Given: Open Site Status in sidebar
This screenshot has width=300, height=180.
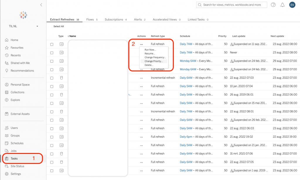Looking at the screenshot, I should point(17,166).
